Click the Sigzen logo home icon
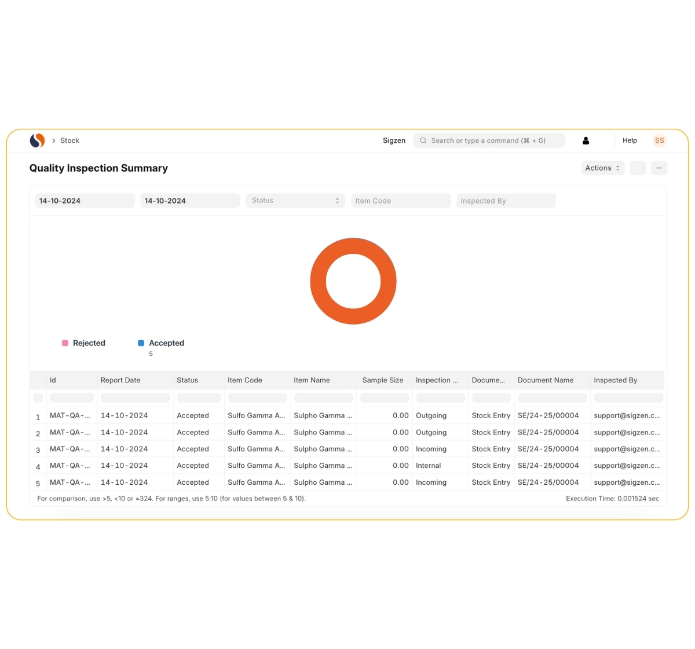This screenshot has height=649, width=695. point(37,141)
